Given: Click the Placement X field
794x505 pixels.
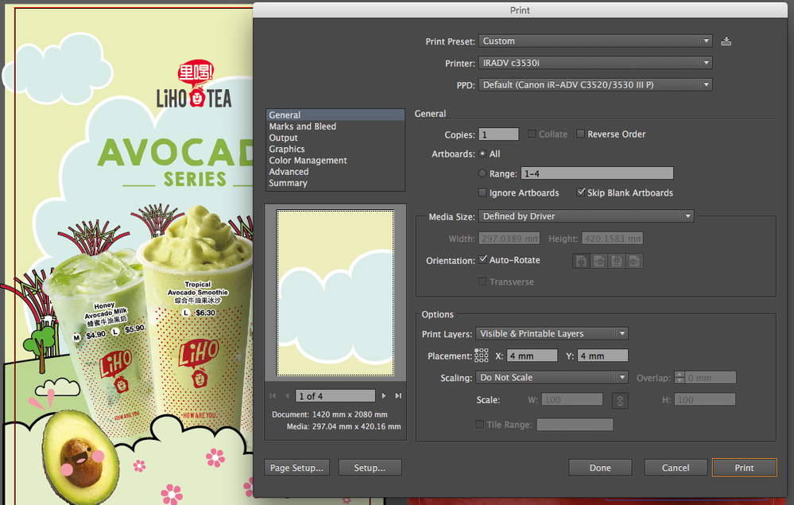Looking at the screenshot, I should [x=533, y=355].
